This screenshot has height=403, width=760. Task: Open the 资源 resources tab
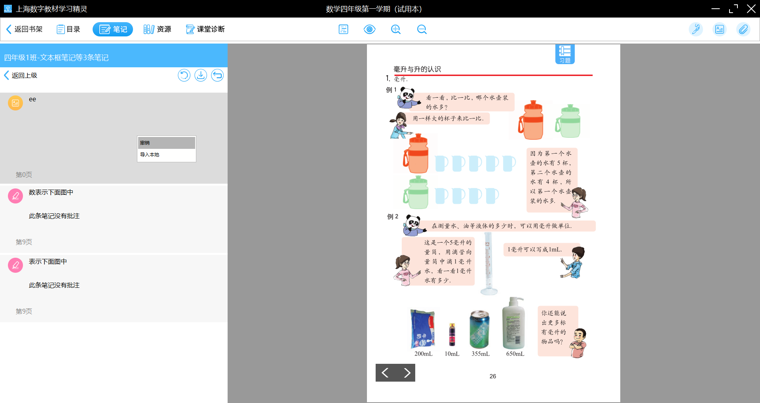(x=158, y=29)
